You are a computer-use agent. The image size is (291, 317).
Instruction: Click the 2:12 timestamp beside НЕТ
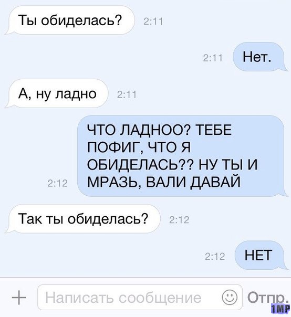coord(215,257)
